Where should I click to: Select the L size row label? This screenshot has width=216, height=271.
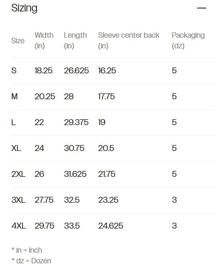coord(14,123)
